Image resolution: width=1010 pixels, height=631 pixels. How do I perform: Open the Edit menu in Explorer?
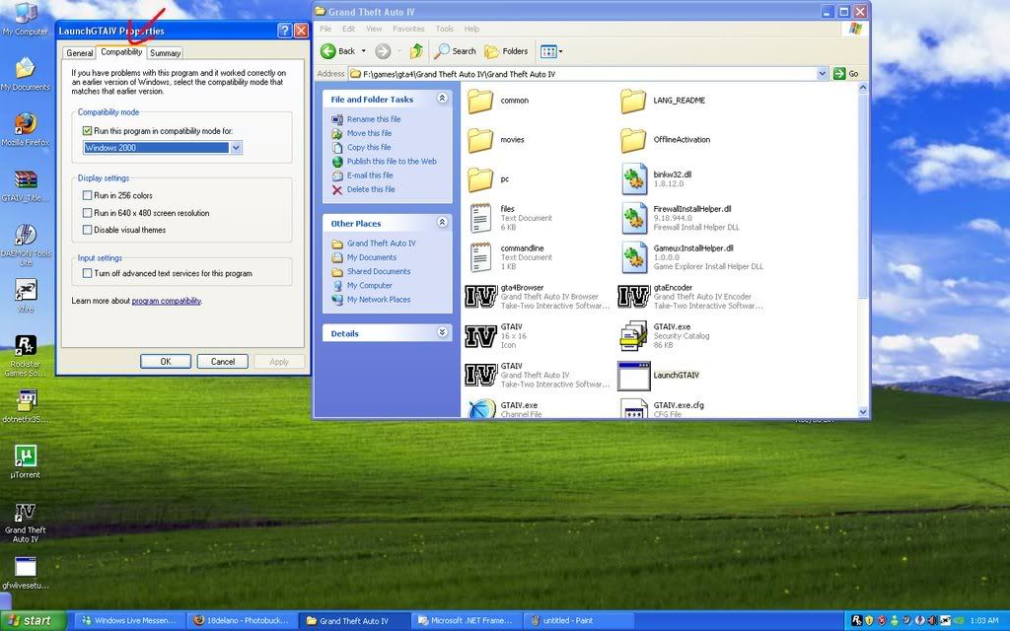click(348, 29)
